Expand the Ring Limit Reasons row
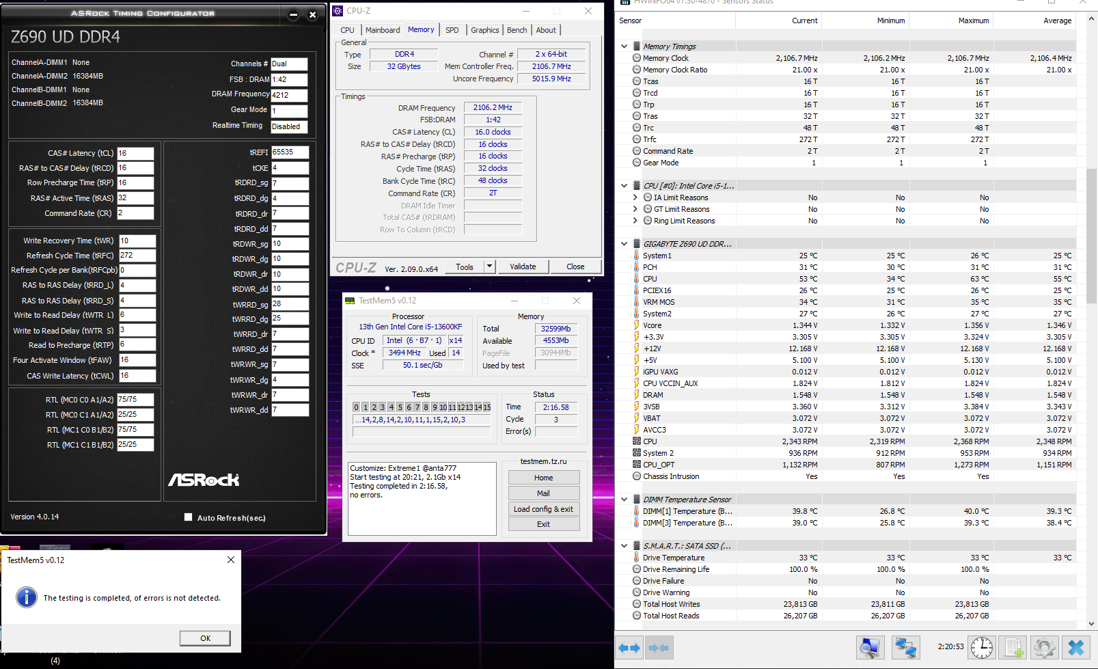The height and width of the screenshot is (669, 1098). click(635, 221)
